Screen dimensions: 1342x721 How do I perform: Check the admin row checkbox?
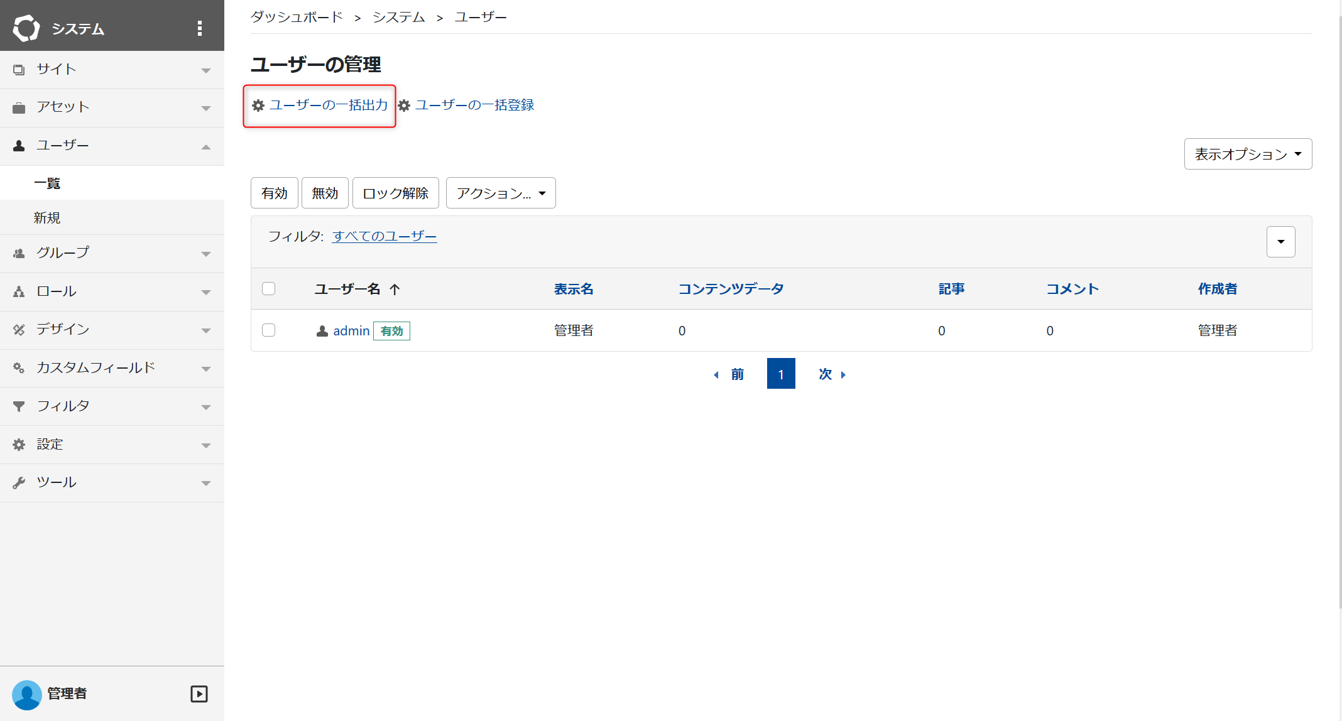click(x=268, y=330)
